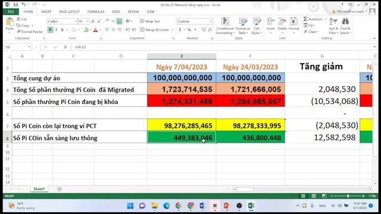Select column E header
Screen dimensions: 381x214
click(182, 56)
